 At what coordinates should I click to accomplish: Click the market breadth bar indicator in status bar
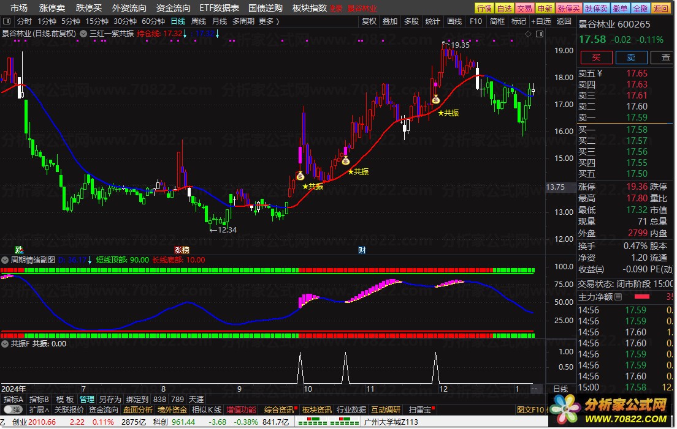coord(328,422)
